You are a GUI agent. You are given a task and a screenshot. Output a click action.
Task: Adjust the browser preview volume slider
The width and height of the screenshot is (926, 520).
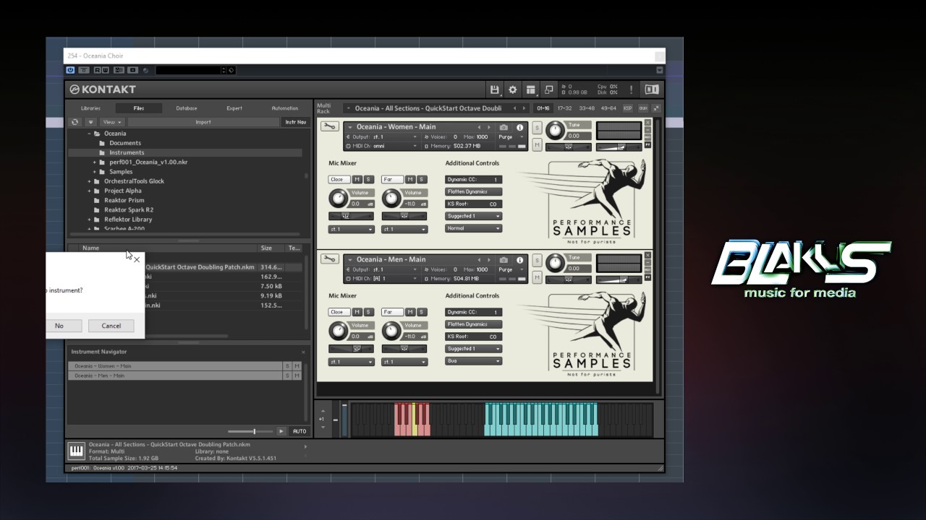click(x=252, y=431)
